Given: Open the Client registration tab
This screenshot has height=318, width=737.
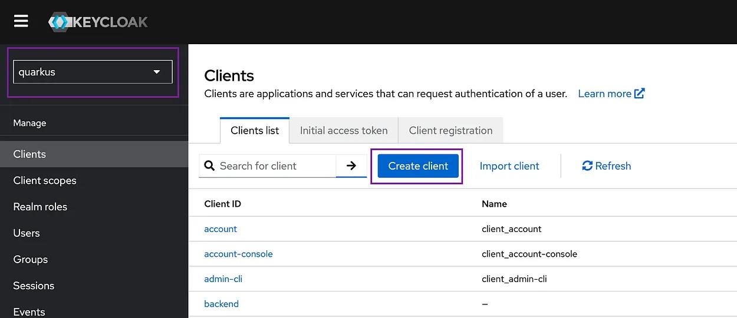Looking at the screenshot, I should coord(450,131).
